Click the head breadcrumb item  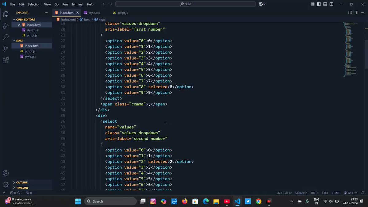[102, 19]
